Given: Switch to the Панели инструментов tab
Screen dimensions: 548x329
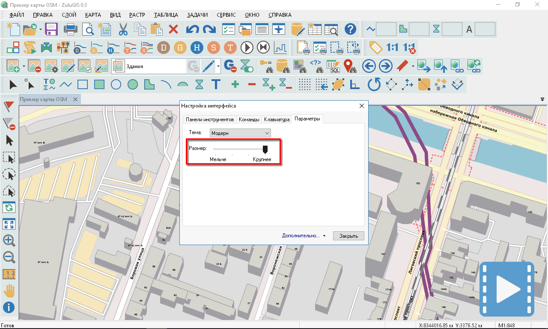Looking at the screenshot, I should click(x=209, y=120).
